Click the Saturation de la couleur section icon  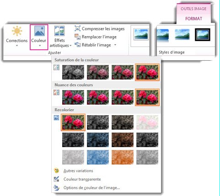[56, 68]
